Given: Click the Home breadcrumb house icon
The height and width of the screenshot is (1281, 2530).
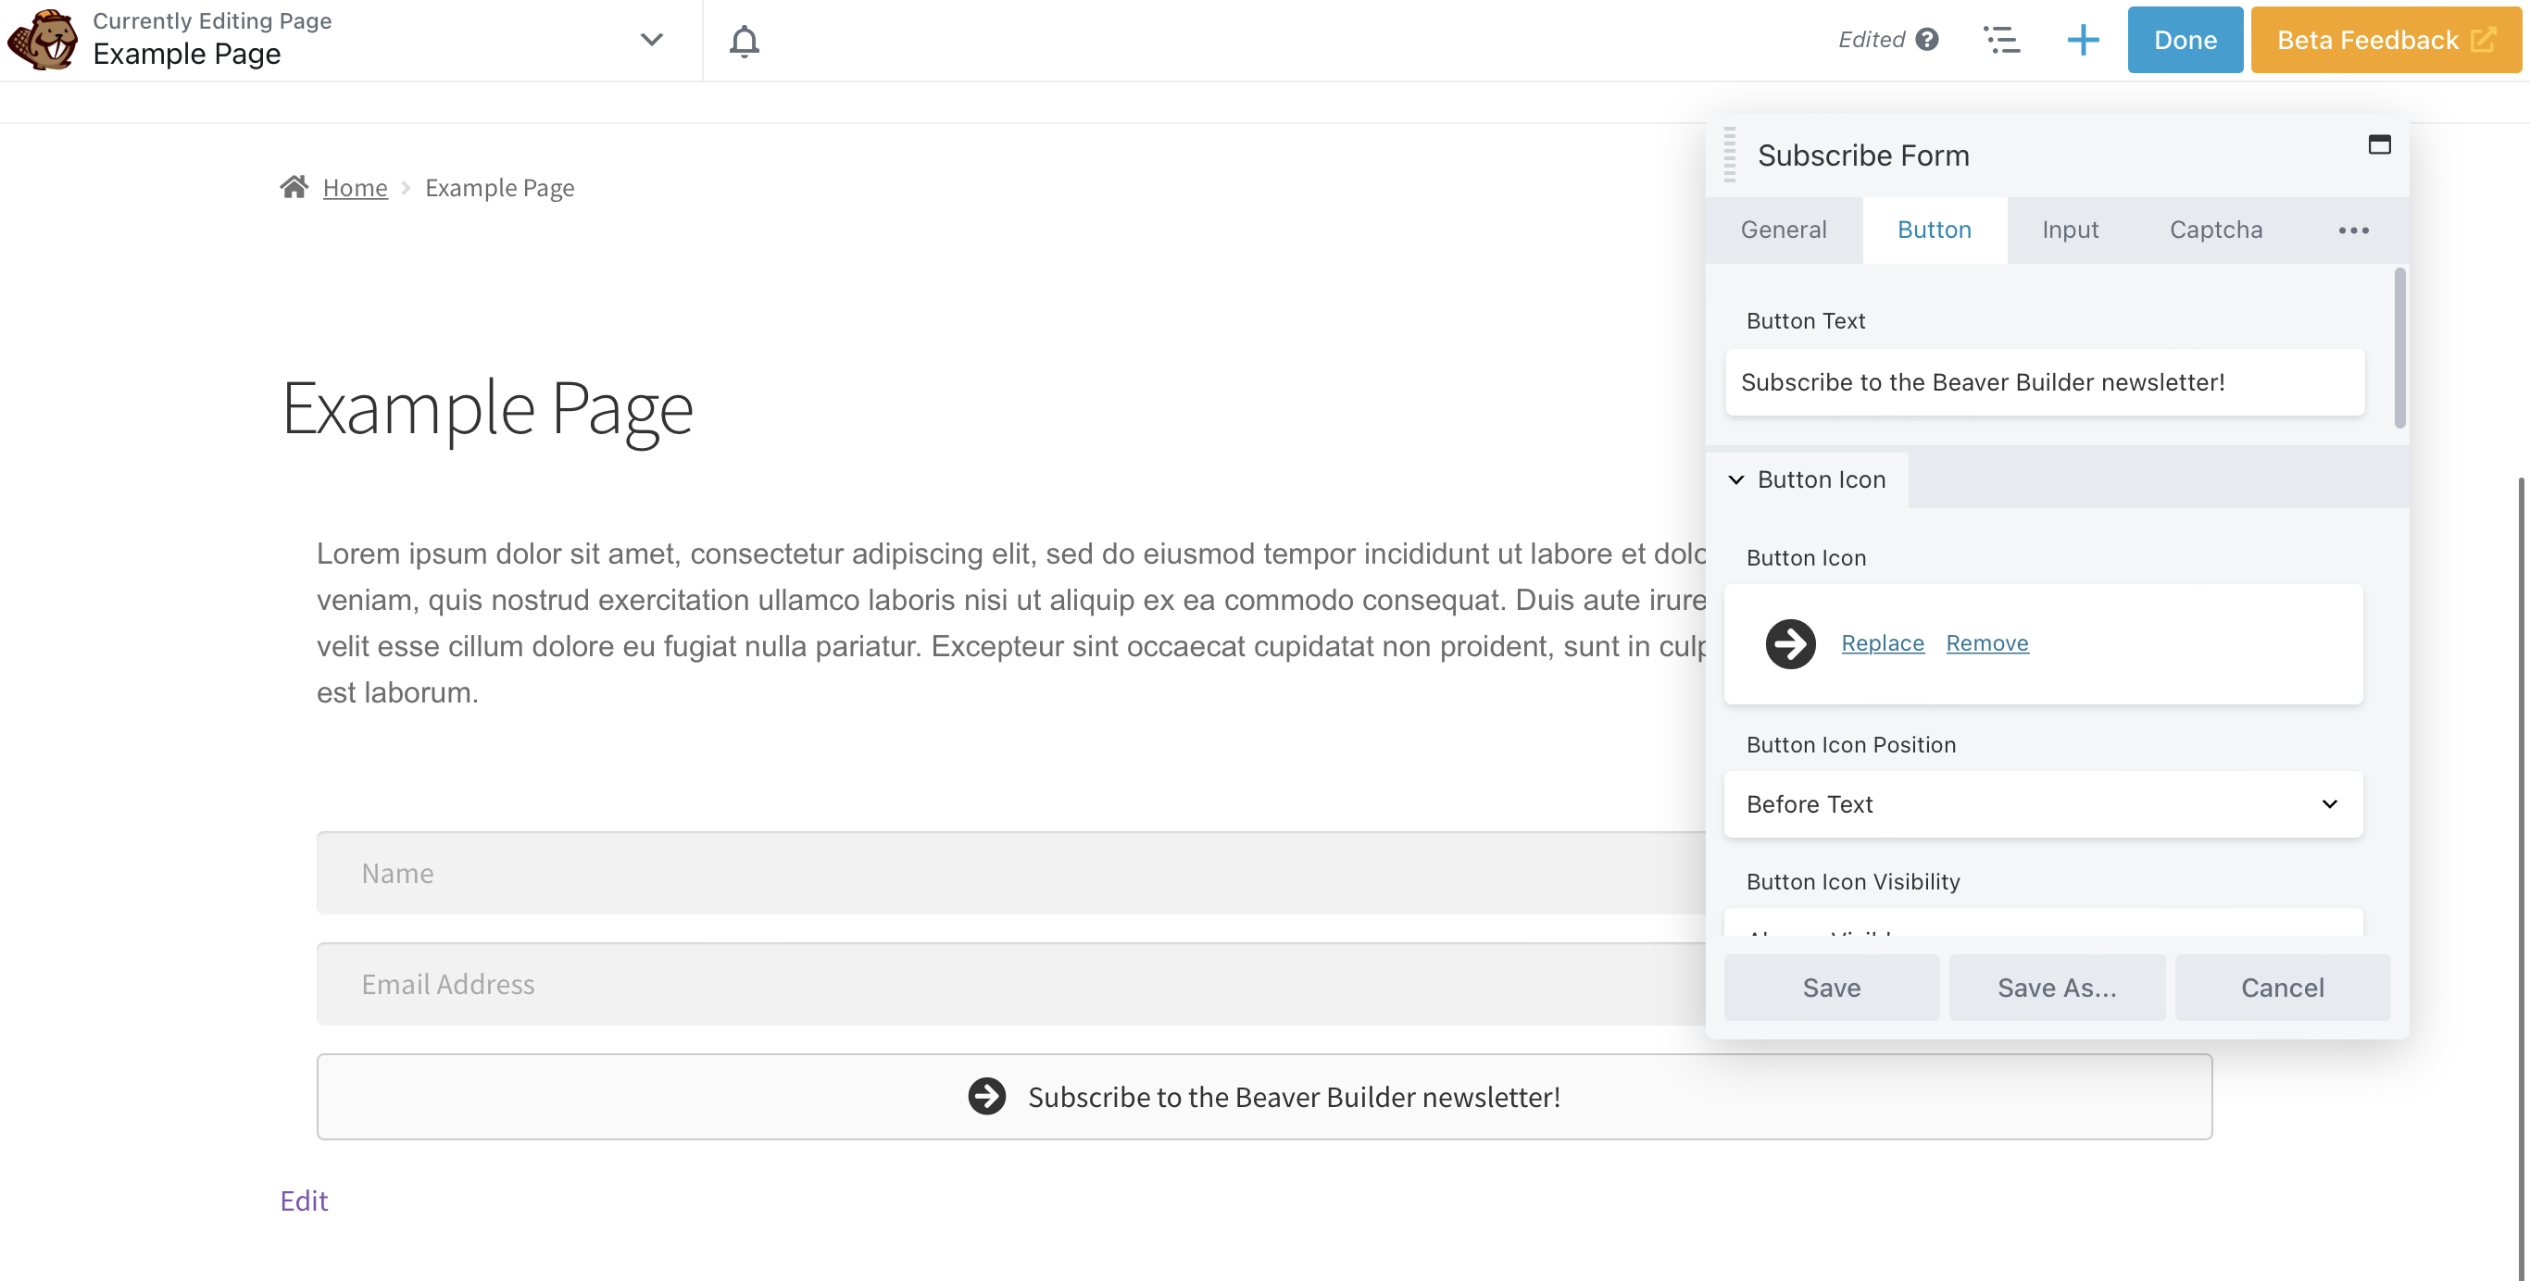Looking at the screenshot, I should (x=294, y=187).
